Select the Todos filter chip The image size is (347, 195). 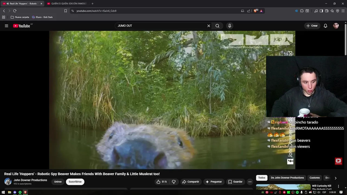coord(262,178)
